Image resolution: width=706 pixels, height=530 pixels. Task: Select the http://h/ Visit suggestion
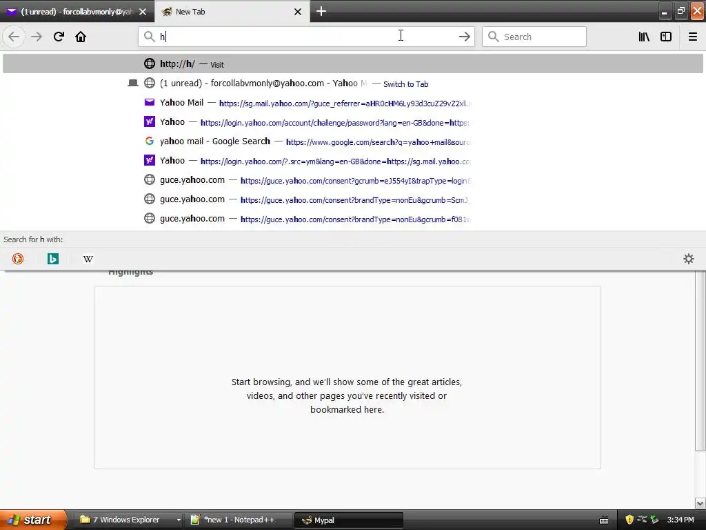point(352,64)
